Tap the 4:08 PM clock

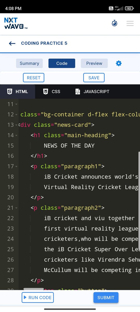[13, 8]
